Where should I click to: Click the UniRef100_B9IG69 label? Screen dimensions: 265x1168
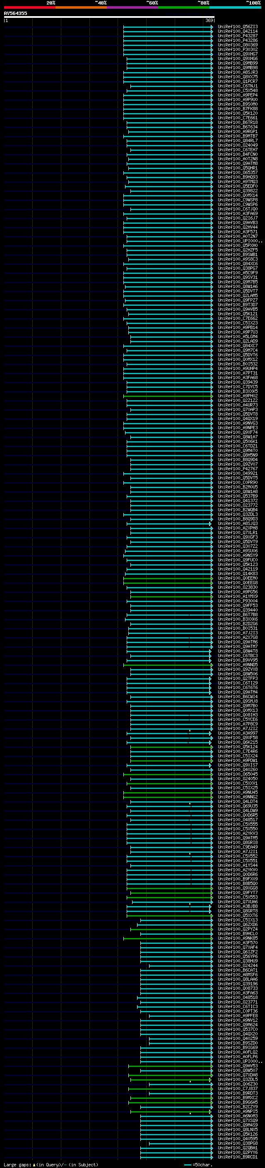pos(238,1047)
